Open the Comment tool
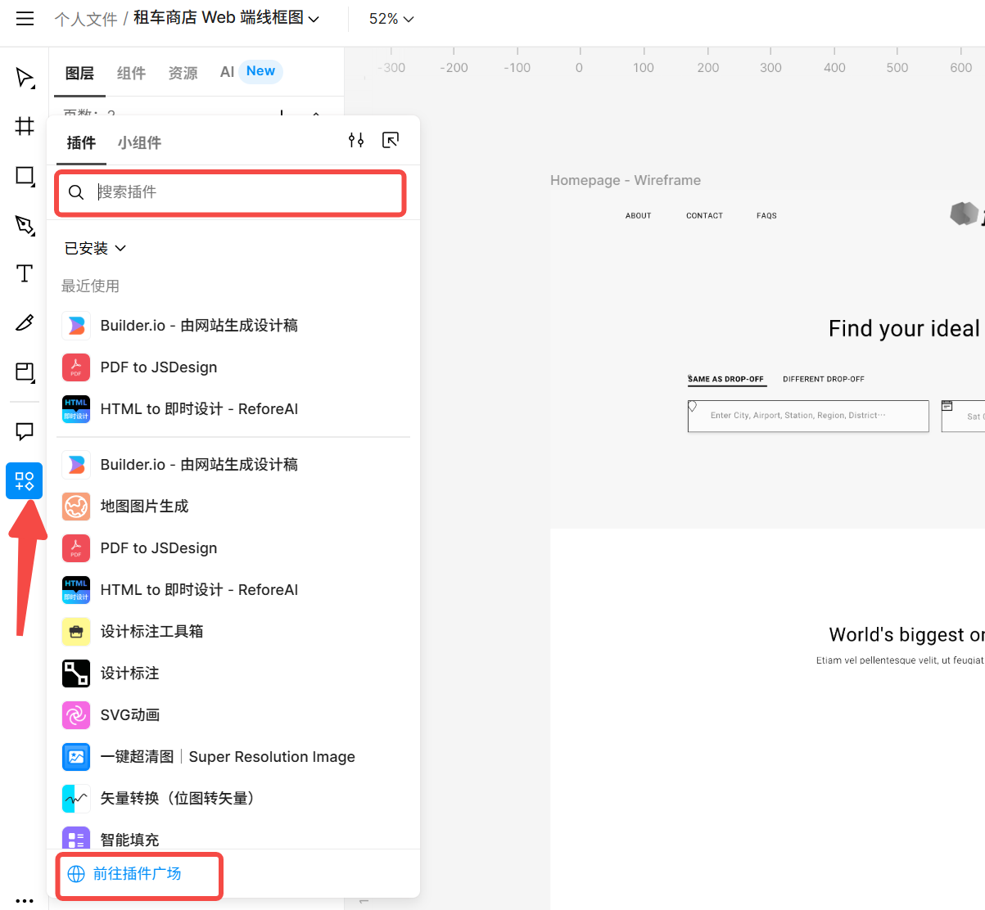This screenshot has width=985, height=910. pyautogui.click(x=24, y=431)
